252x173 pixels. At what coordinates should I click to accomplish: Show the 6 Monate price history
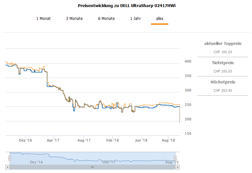click(106, 19)
